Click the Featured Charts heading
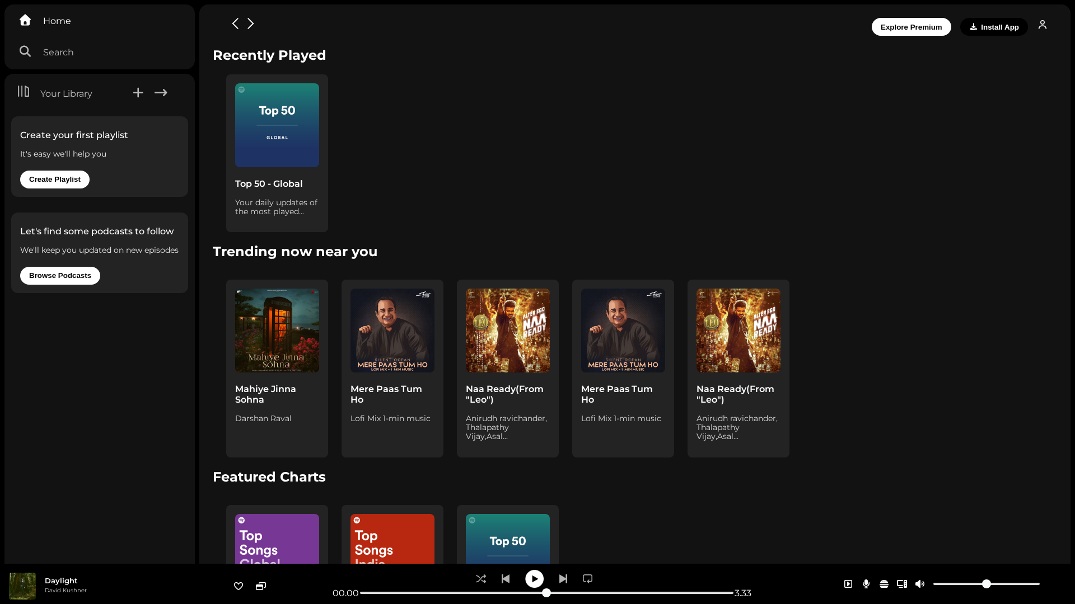The height and width of the screenshot is (604, 1075). coord(269,477)
